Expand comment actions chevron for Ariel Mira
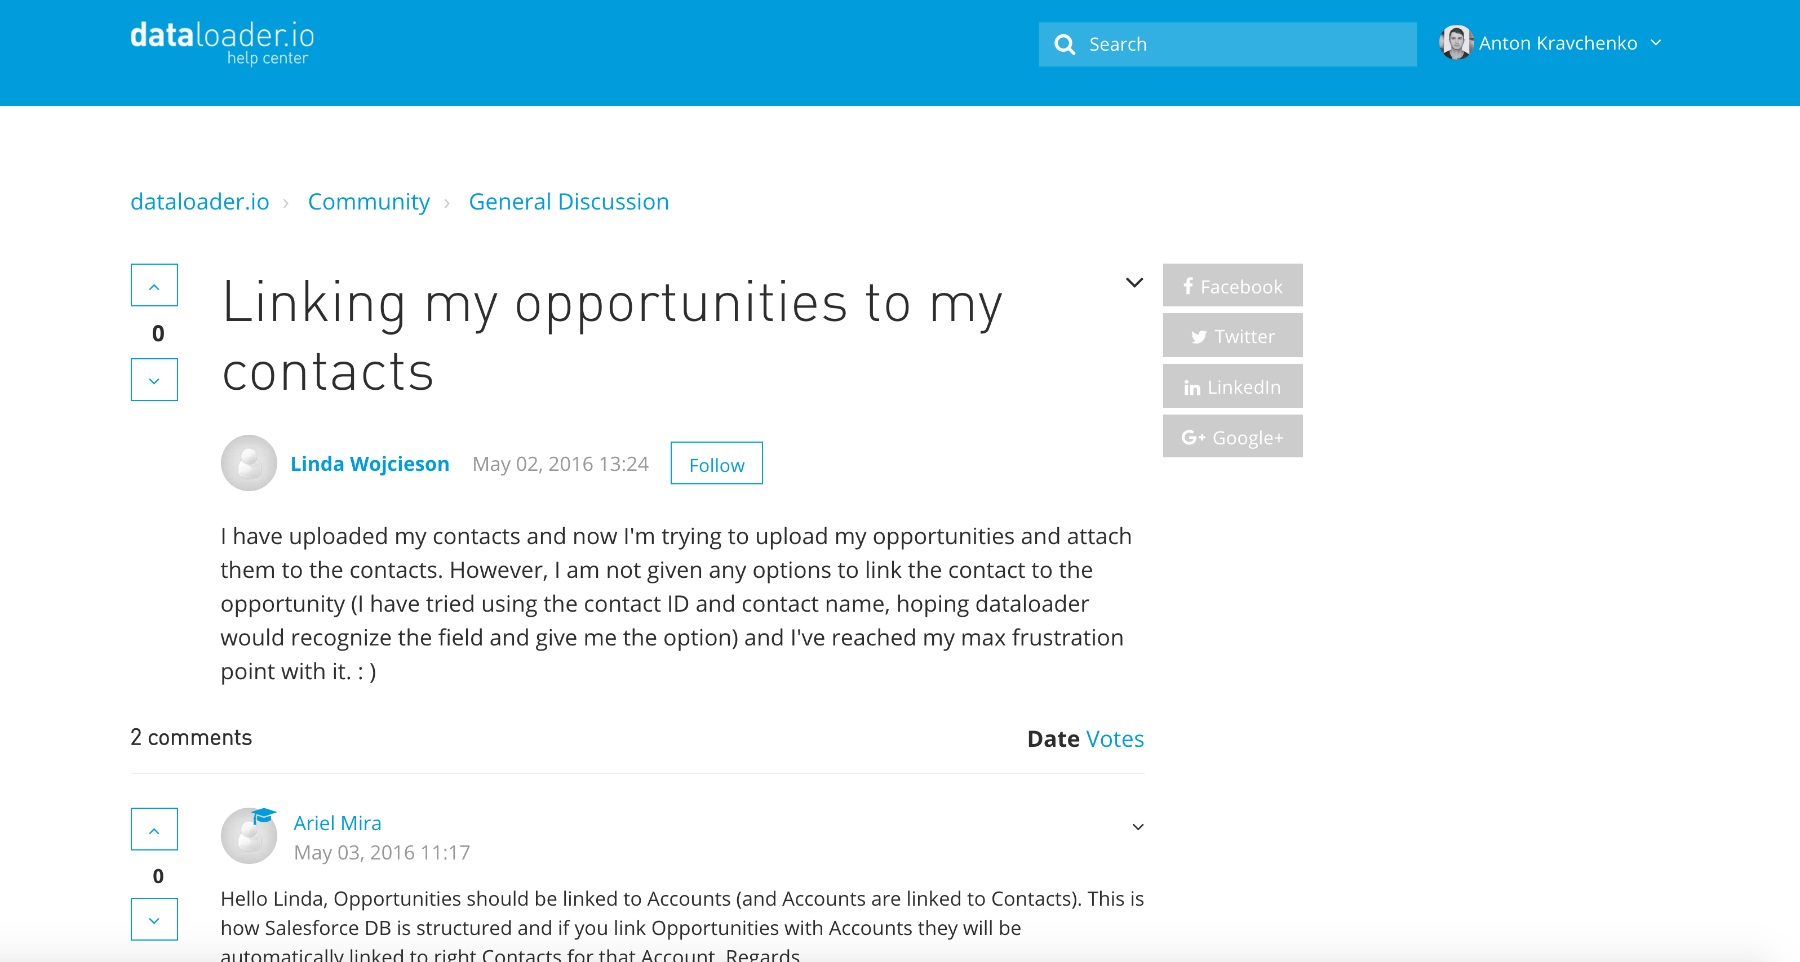The height and width of the screenshot is (962, 1800). click(1138, 827)
